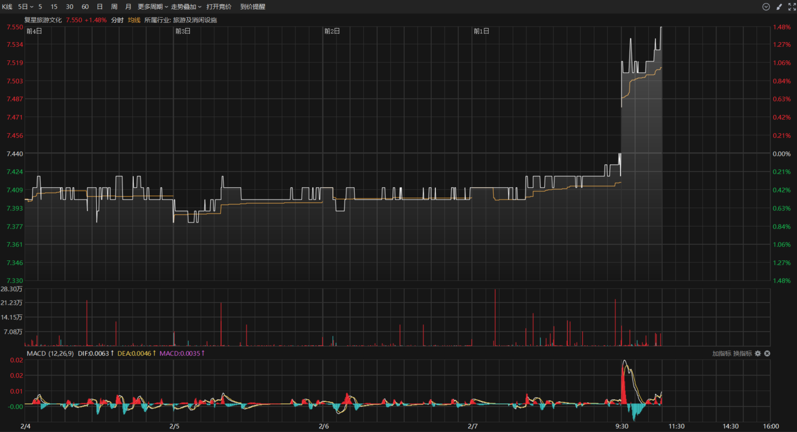Toggle the 均线 average line
Viewport: 797px width, 432px height.
click(x=134, y=20)
